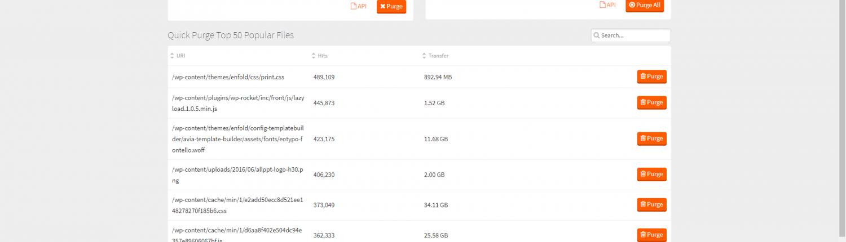
Task: Purge the allppt-logo-h30.png image
Action: tap(651, 174)
